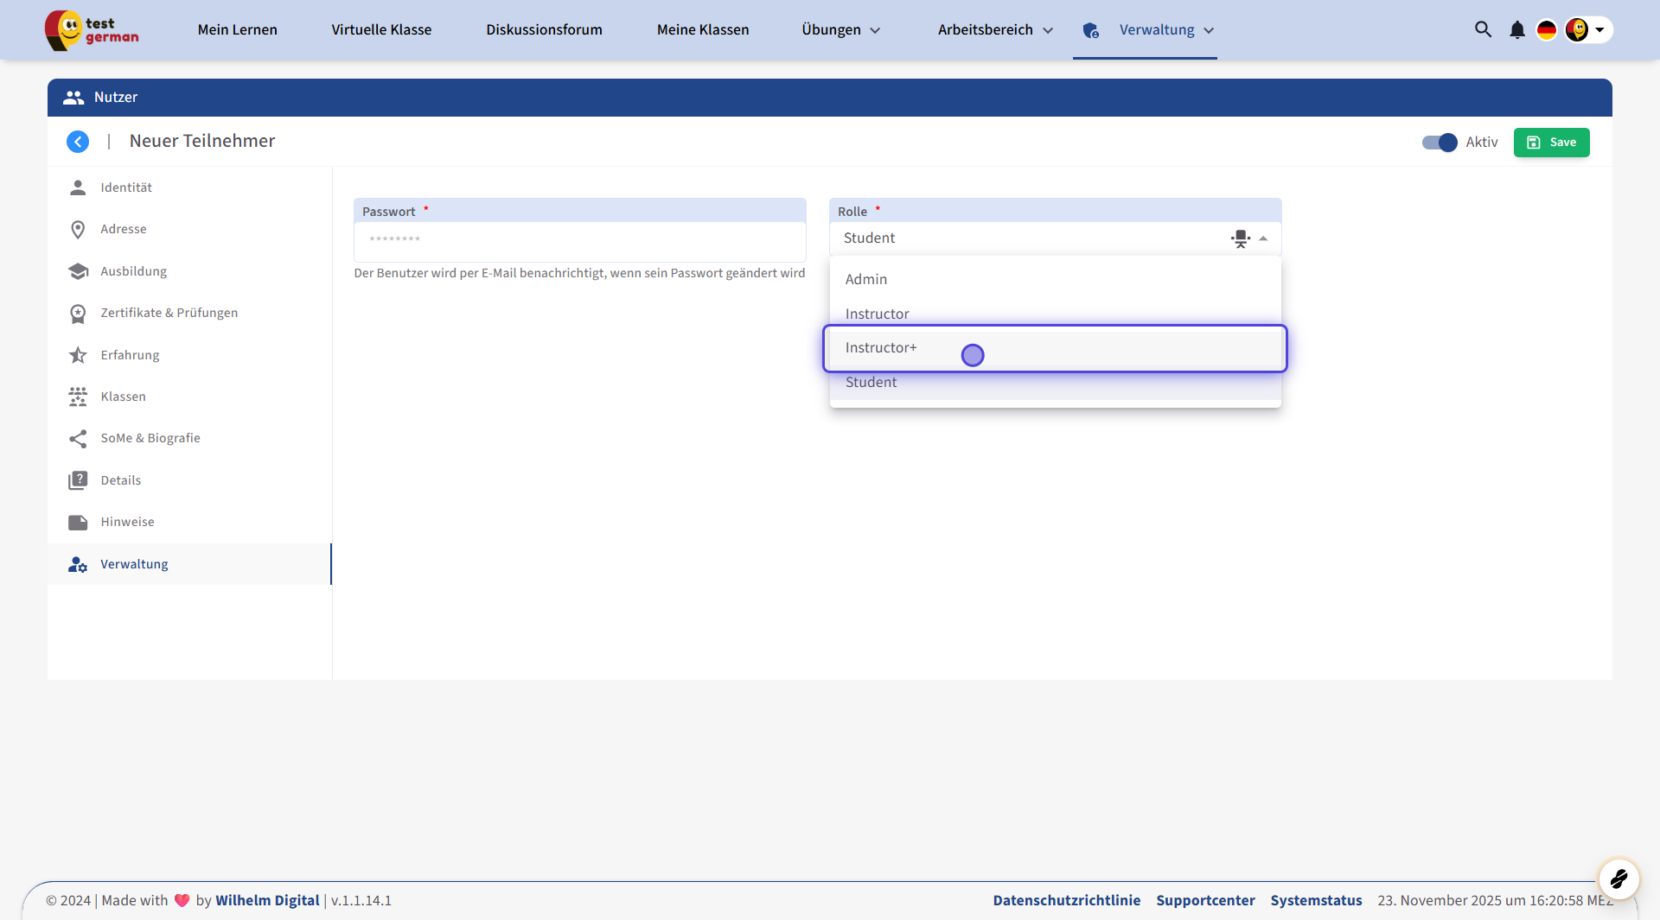The height and width of the screenshot is (920, 1660).
Task: Click the Zertifikate & Prüfungen badge icon
Action: [78, 314]
